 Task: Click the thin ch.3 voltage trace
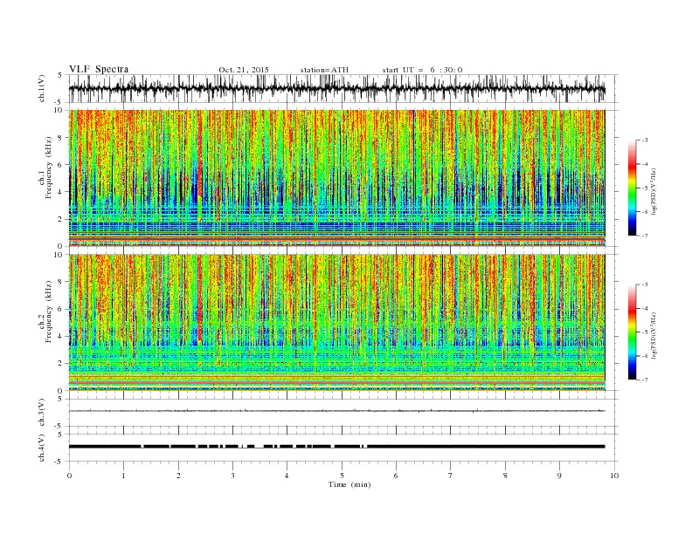tap(336, 411)
